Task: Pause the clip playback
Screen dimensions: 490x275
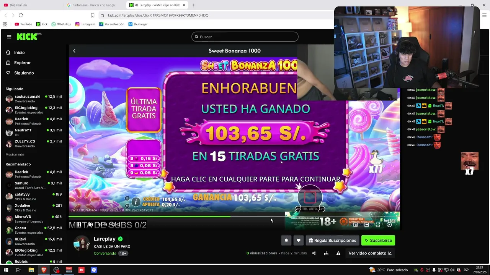Action: 79,225
